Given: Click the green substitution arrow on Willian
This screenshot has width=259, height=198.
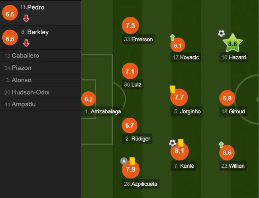Looking at the screenshot, I should [221, 145].
